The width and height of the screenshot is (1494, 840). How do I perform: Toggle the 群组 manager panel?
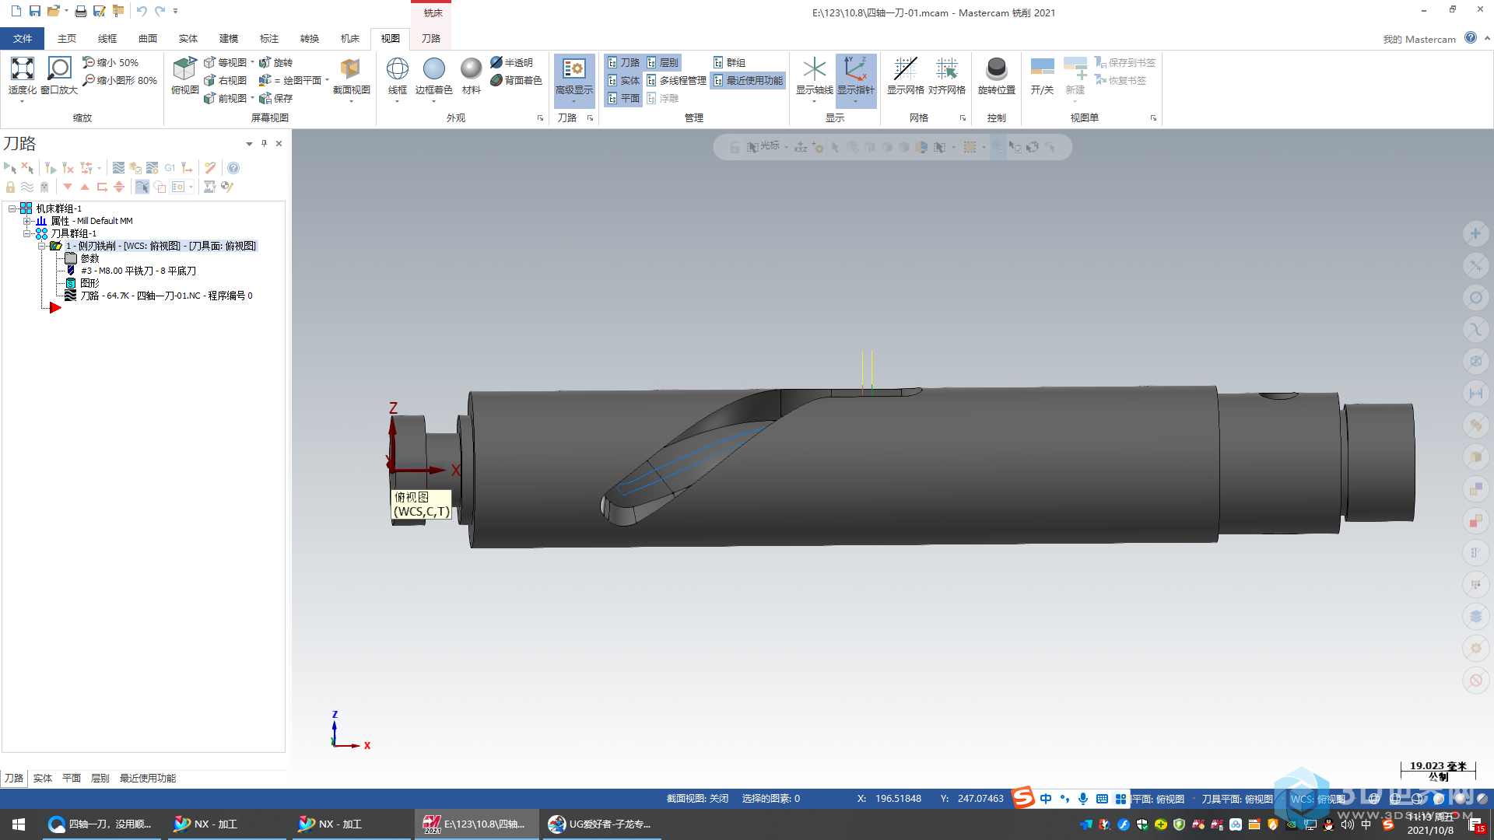click(x=730, y=62)
